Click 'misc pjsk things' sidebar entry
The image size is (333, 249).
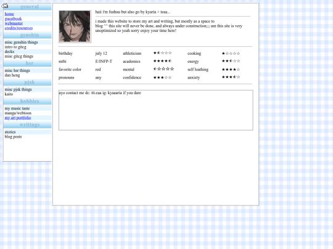18,89
